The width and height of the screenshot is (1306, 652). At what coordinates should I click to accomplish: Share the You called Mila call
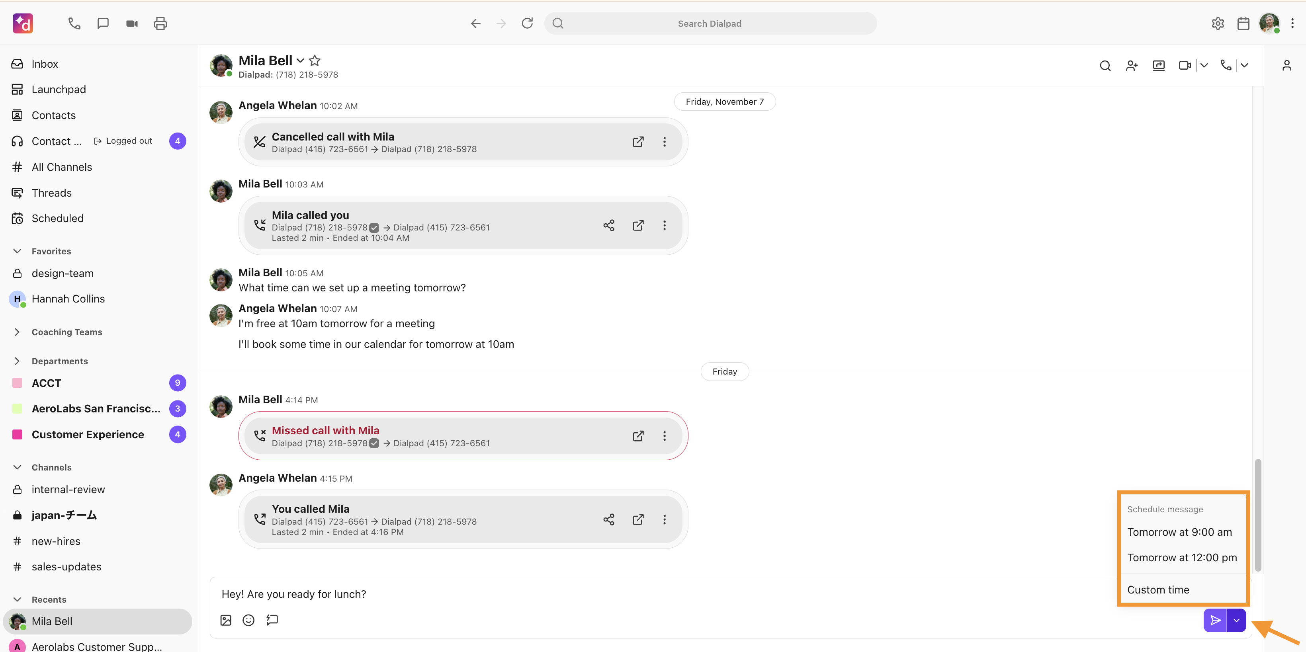[609, 520]
